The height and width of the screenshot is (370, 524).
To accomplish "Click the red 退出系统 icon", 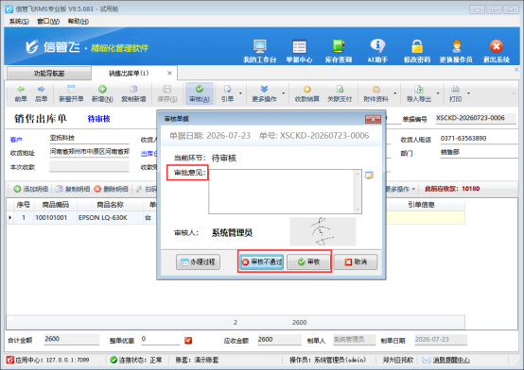I will 497,51.
